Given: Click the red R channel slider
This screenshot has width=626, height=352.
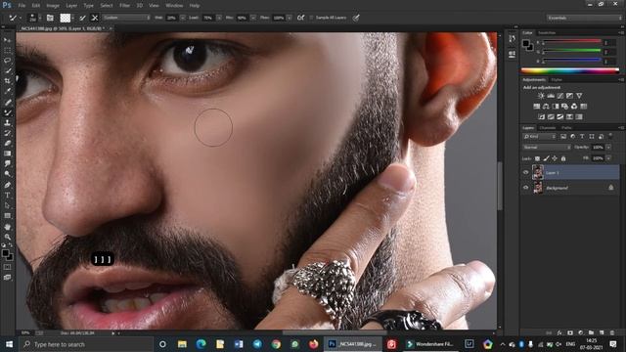Looking at the screenshot, I should (571, 41).
